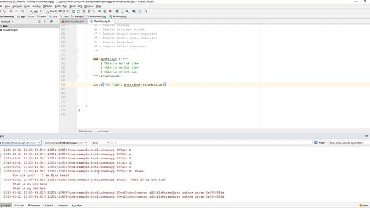Viewport: 370px width, 208px height.
Task: Open the Build menu
Action: tap(58, 6)
